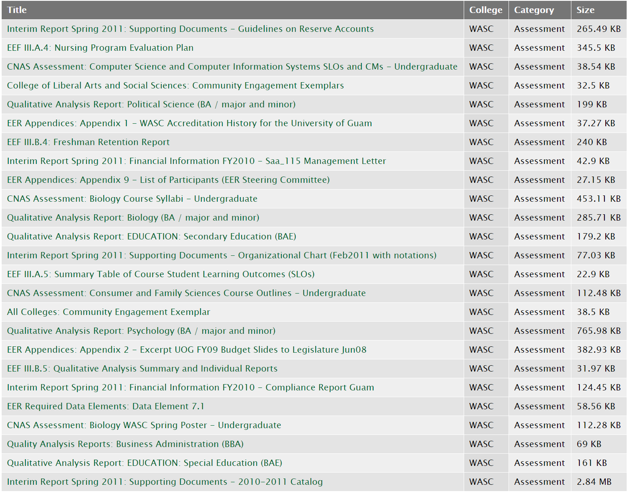Select the 38.54 KB size cell
The height and width of the screenshot is (494, 630).
599,67
